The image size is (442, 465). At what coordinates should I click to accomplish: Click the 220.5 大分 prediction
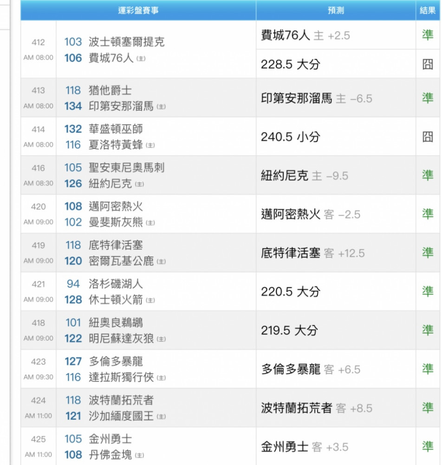click(291, 292)
